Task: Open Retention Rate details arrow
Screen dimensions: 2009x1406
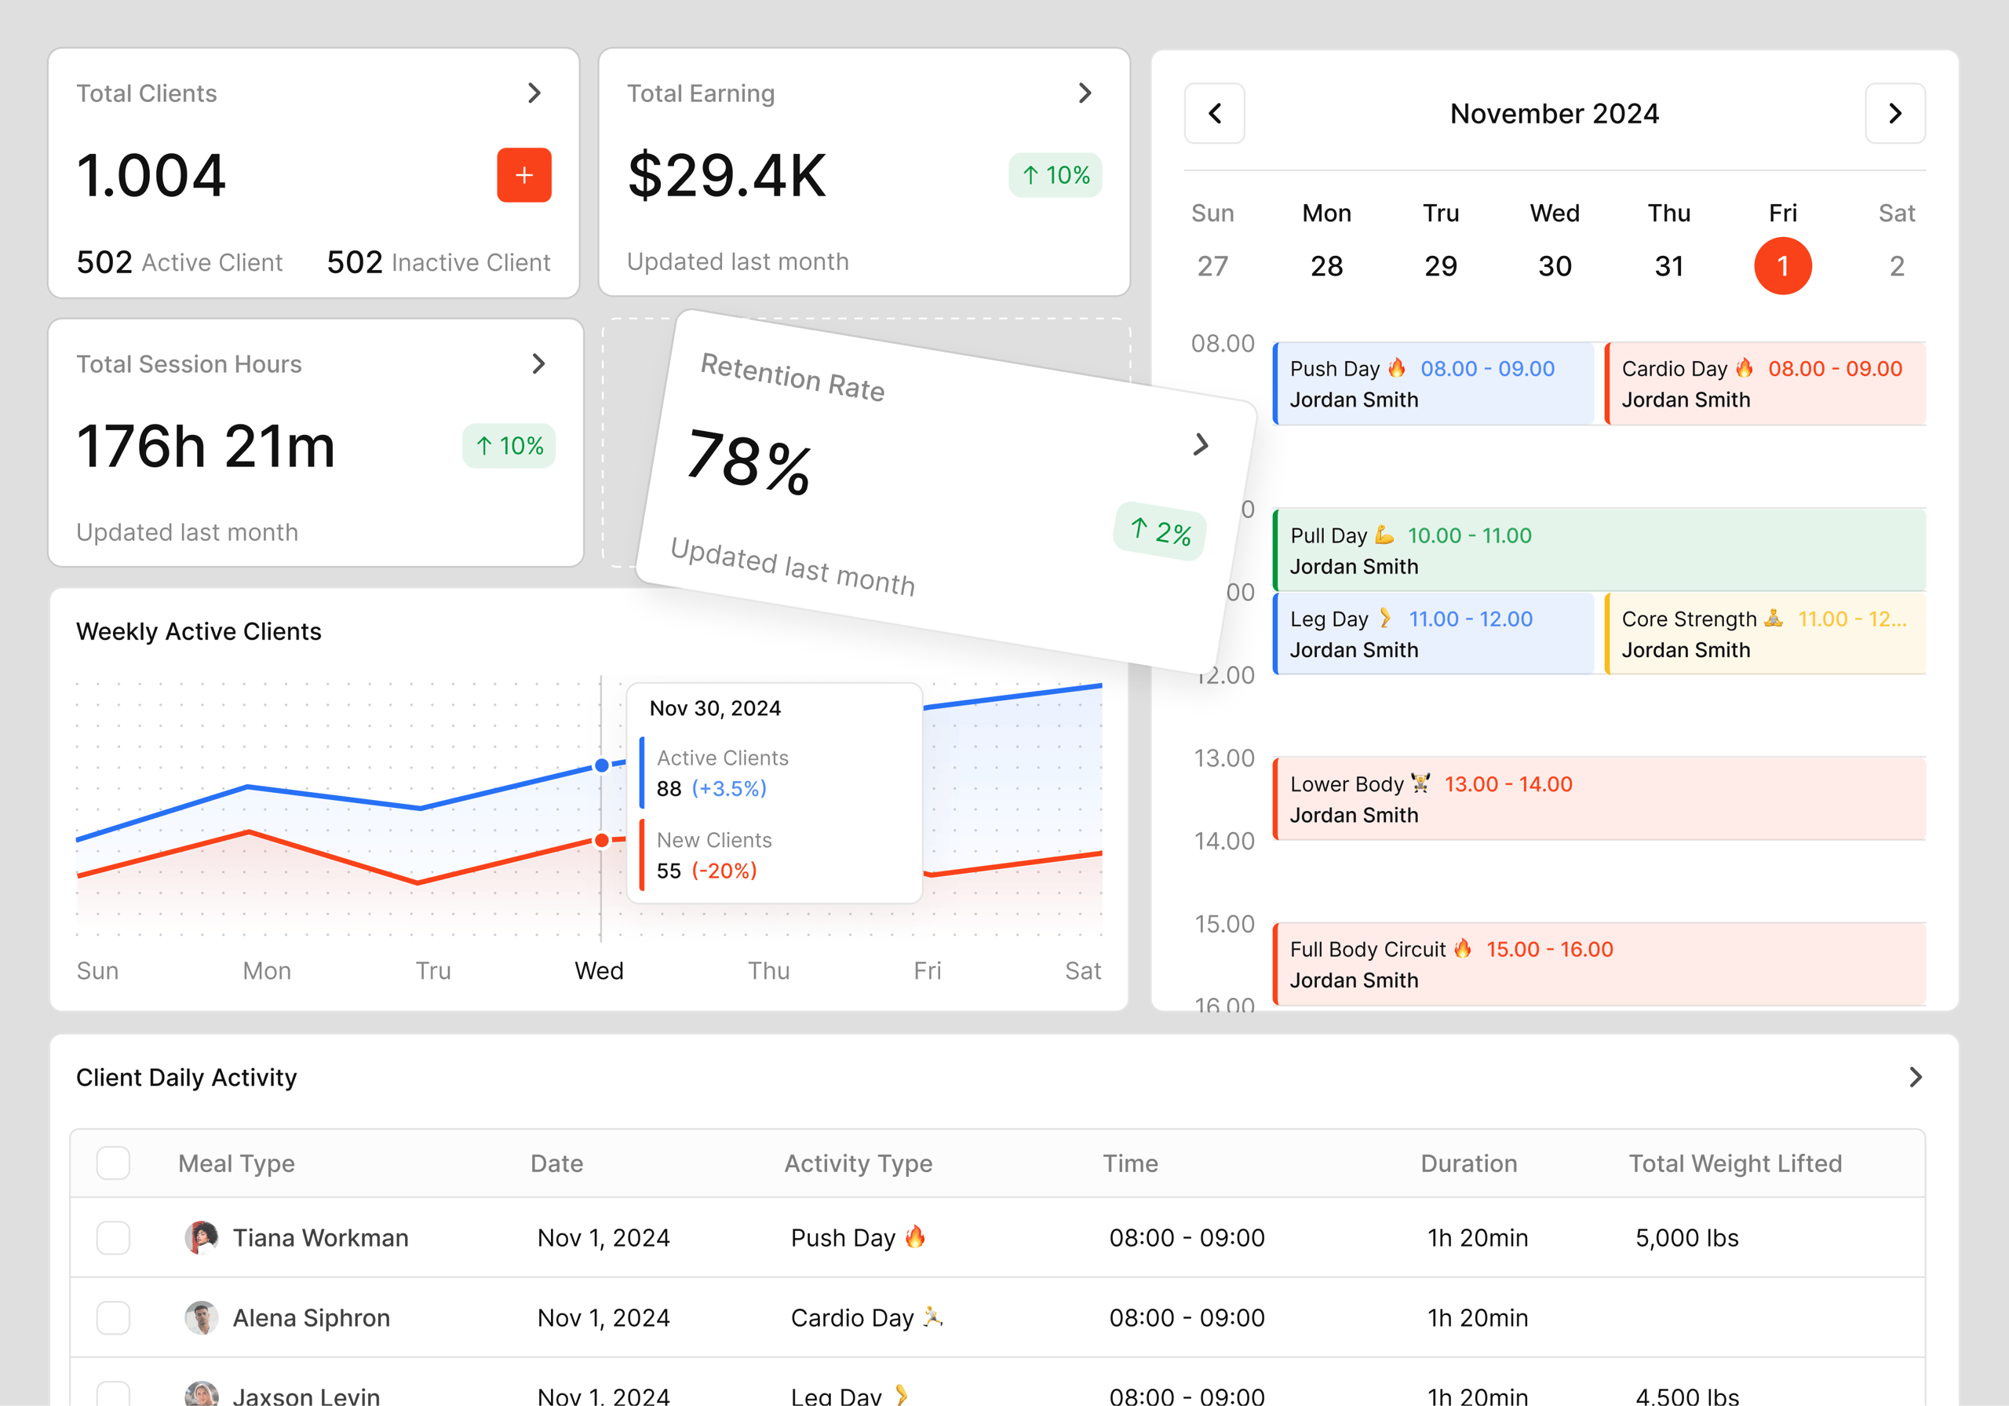Action: [1202, 445]
